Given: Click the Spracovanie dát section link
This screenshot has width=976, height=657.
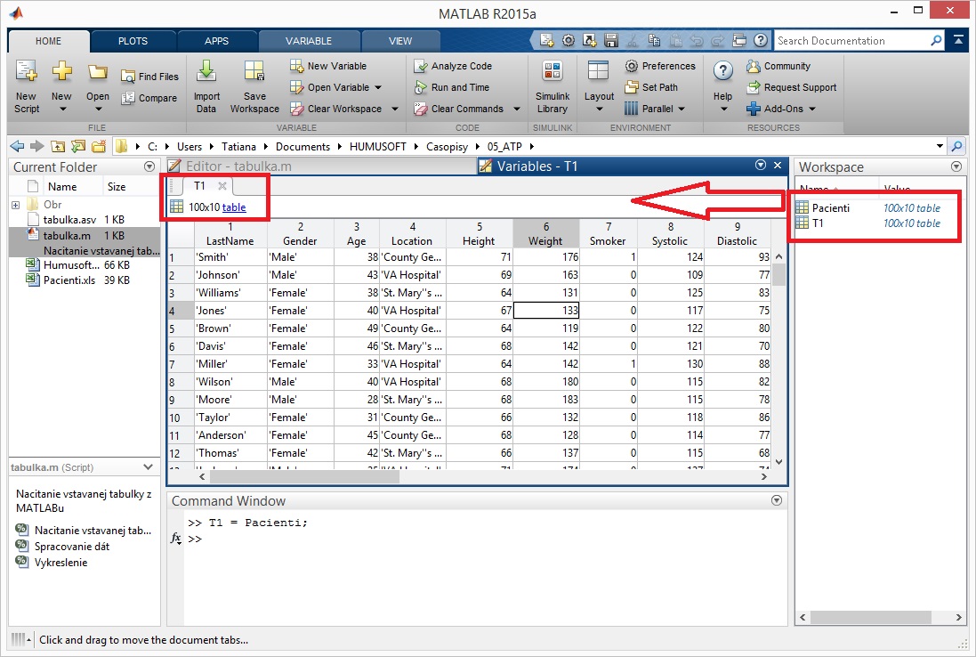Looking at the screenshot, I should pyautogui.click(x=72, y=546).
